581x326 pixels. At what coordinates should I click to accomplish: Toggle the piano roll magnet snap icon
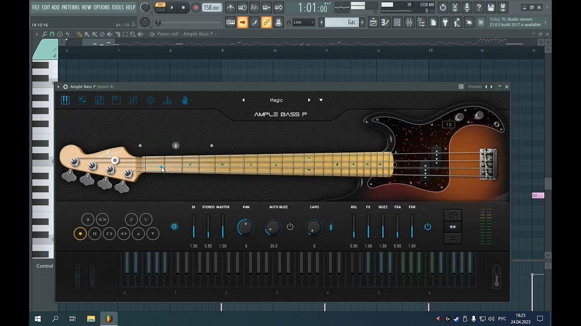[x=52, y=34]
